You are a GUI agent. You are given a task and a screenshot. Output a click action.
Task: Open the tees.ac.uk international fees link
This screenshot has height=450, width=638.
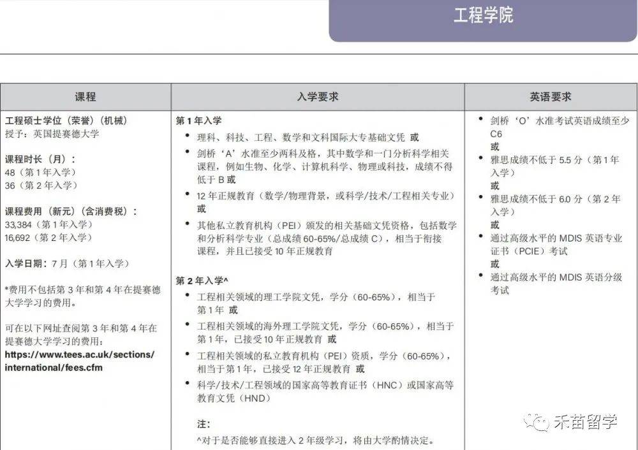pyautogui.click(x=79, y=361)
